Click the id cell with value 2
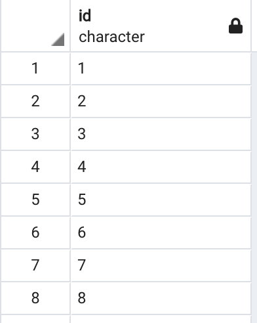The image size is (257, 323). pyautogui.click(x=161, y=101)
